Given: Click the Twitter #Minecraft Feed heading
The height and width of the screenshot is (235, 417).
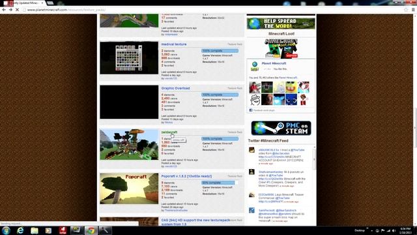Looking at the screenshot, I should pos(268,141).
